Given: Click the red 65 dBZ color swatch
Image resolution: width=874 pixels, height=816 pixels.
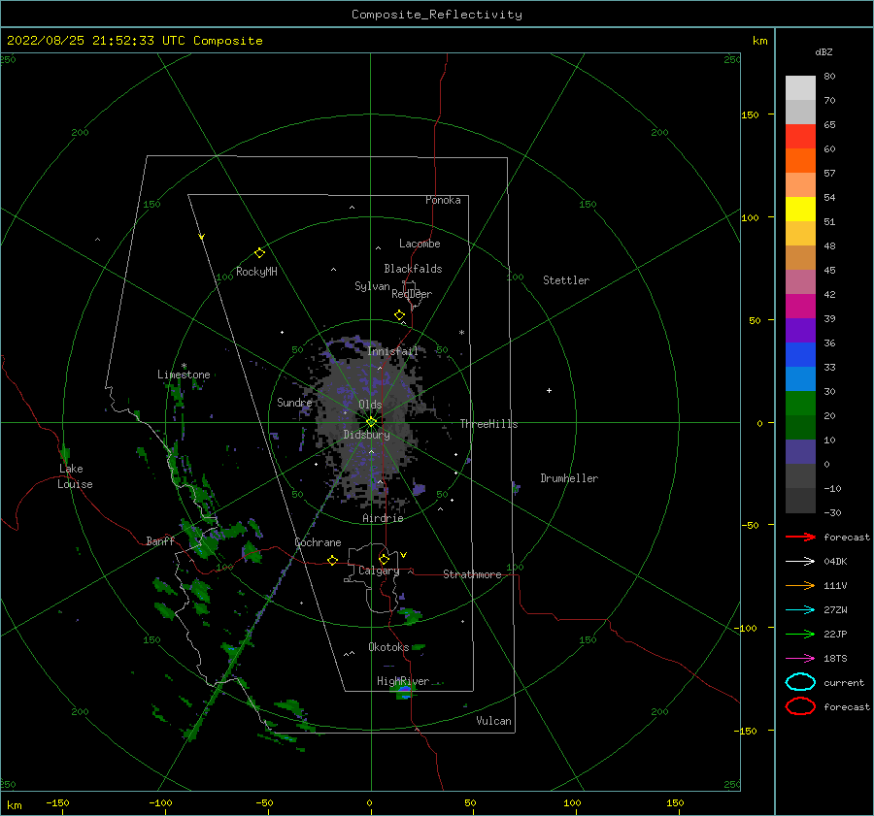Looking at the screenshot, I should (800, 136).
